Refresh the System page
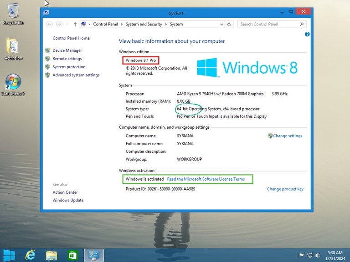The height and width of the screenshot is (262, 350). (229, 24)
